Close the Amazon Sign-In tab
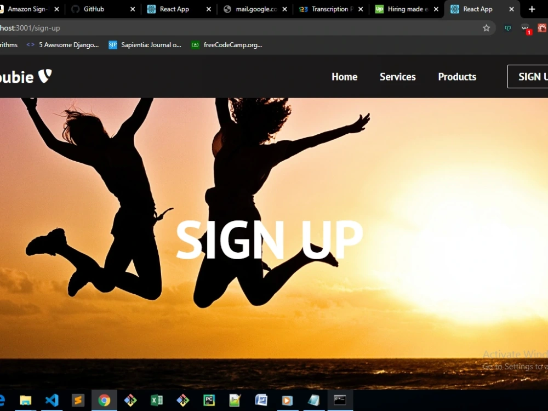548x411 pixels. tap(56, 9)
